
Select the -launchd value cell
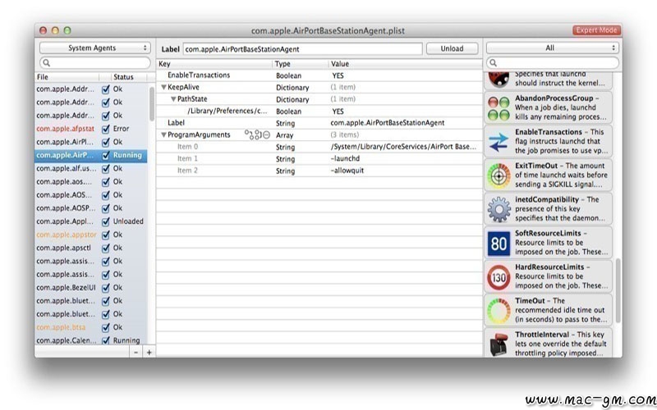click(345, 158)
